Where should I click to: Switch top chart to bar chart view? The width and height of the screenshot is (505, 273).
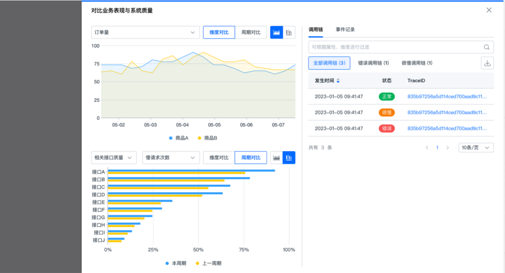pyautogui.click(x=289, y=33)
